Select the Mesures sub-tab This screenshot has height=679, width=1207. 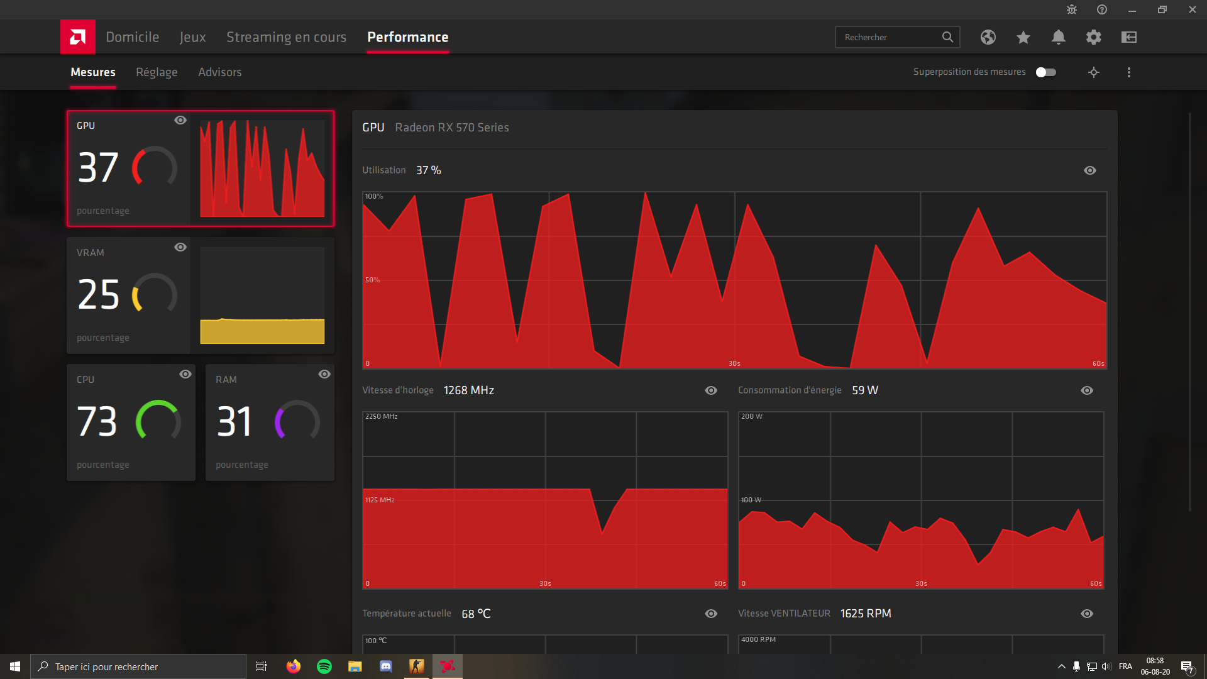[93, 72]
